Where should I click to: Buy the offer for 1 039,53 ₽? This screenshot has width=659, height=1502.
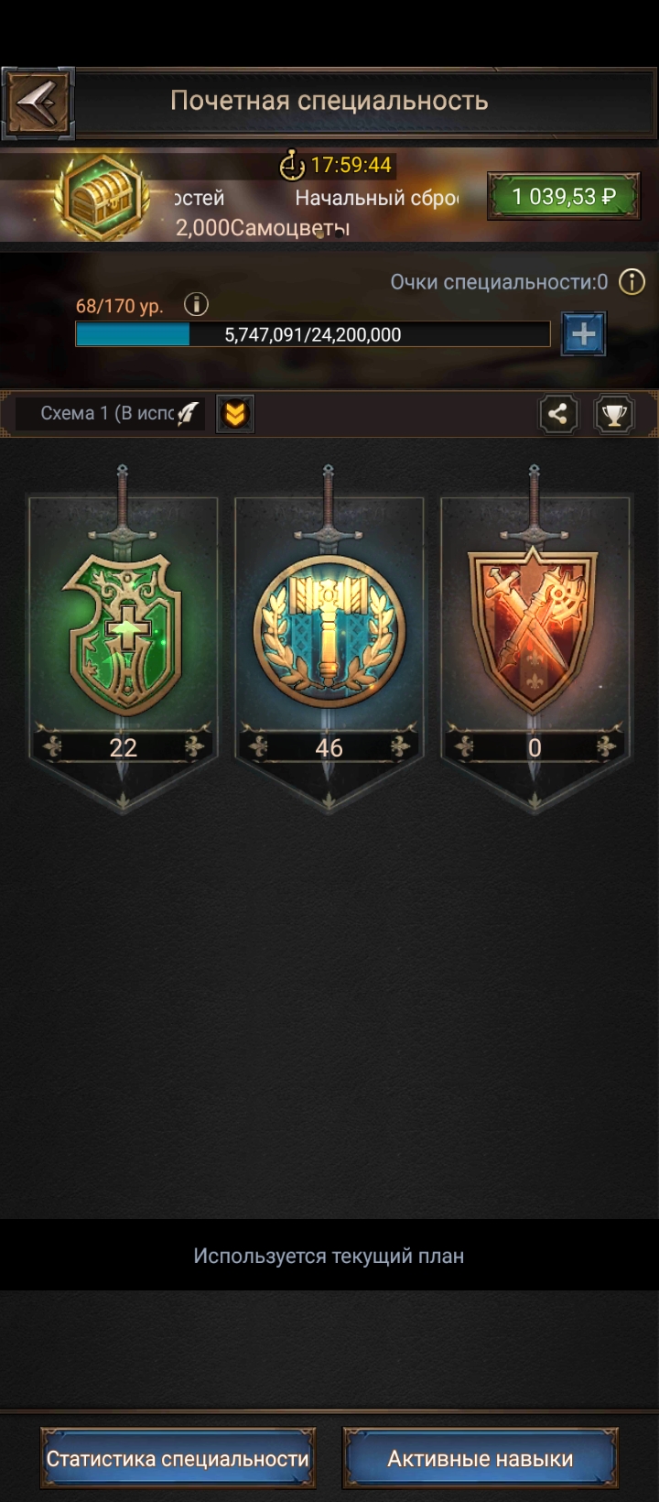click(x=563, y=197)
